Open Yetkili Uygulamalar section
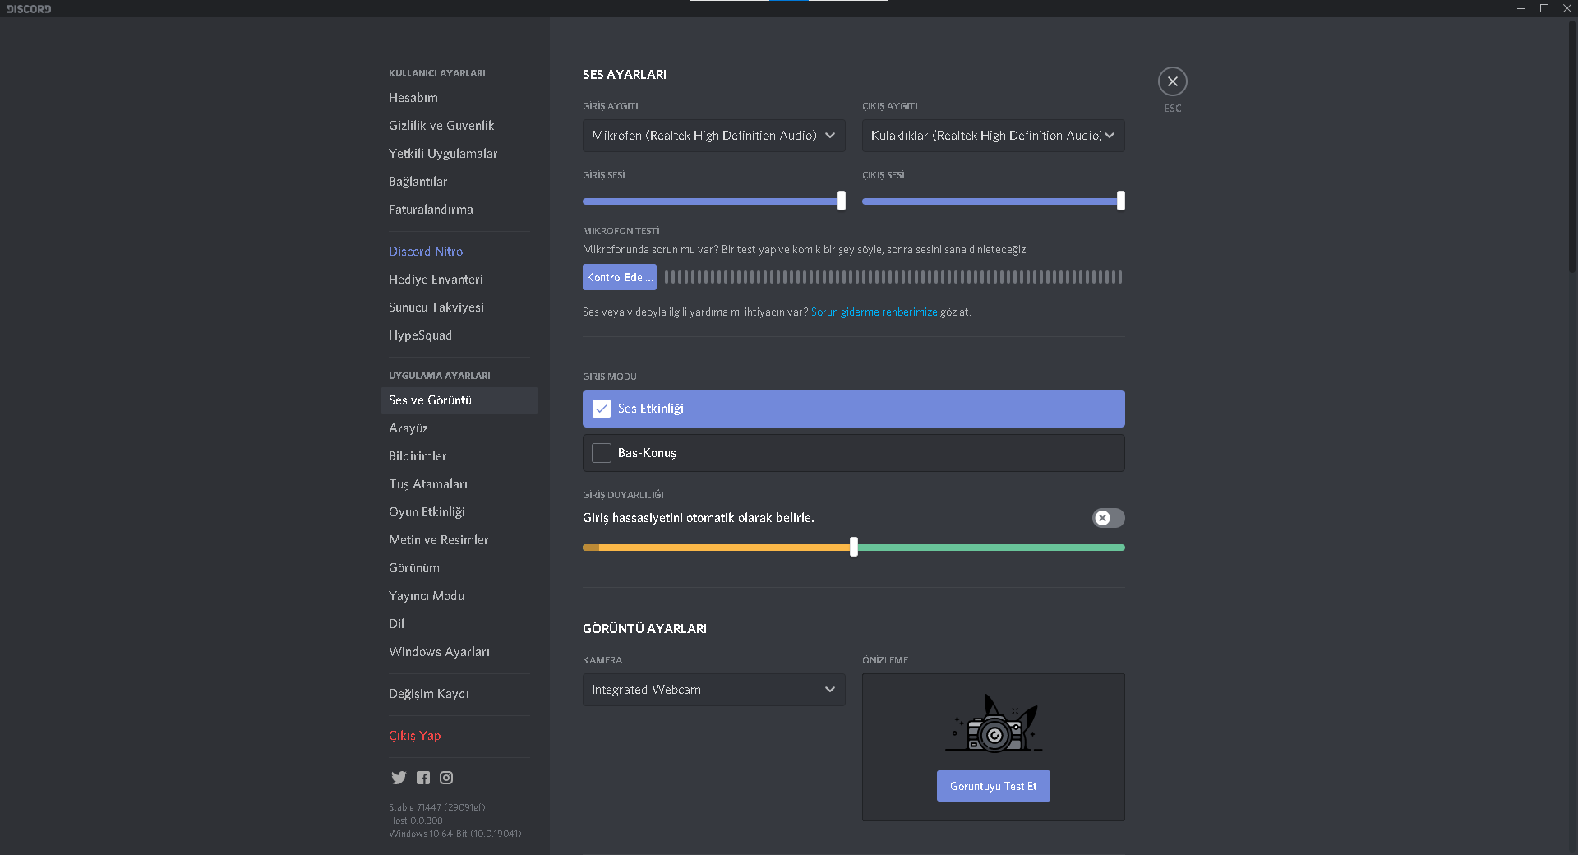1578x855 pixels. click(459, 154)
